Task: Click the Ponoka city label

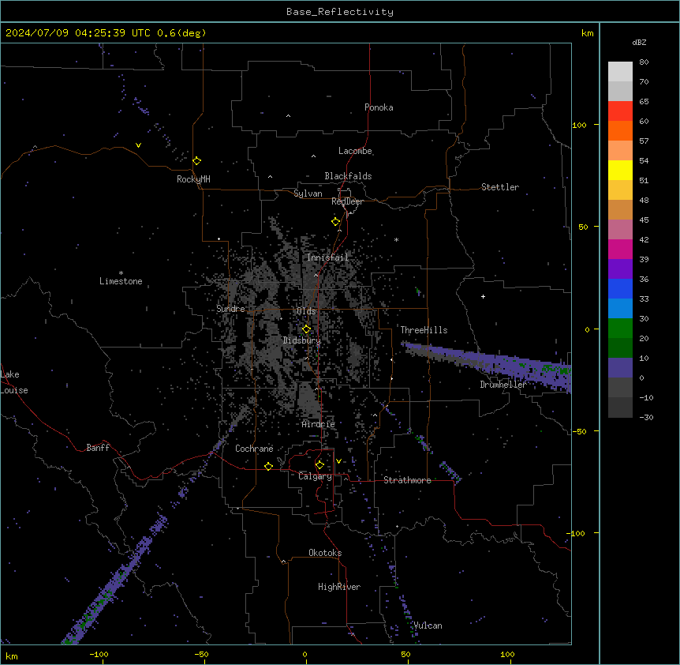Action: point(379,107)
